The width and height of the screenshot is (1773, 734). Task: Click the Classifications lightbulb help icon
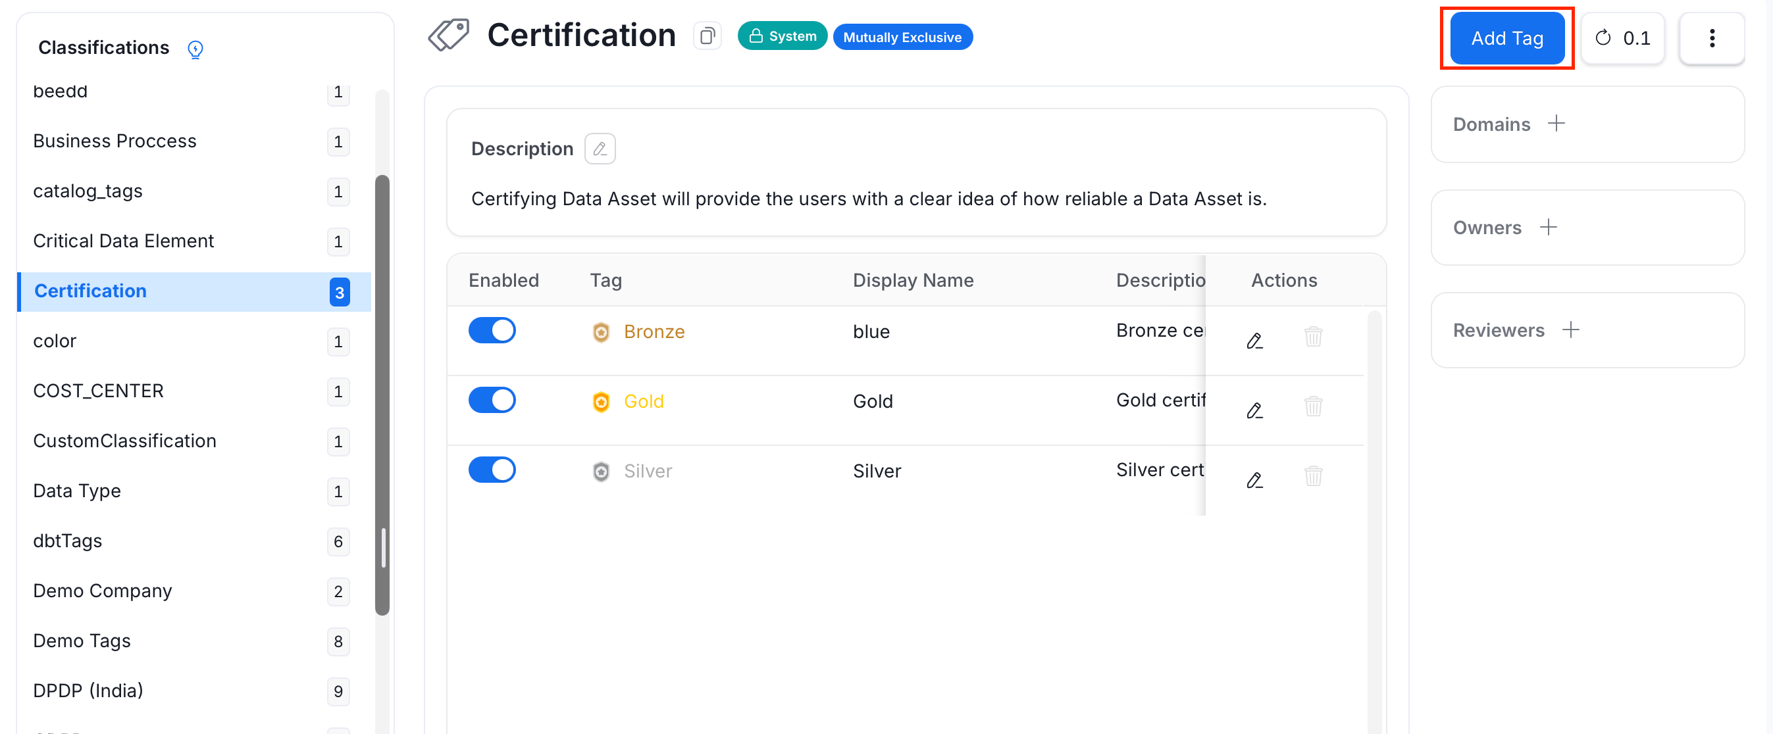point(195,49)
